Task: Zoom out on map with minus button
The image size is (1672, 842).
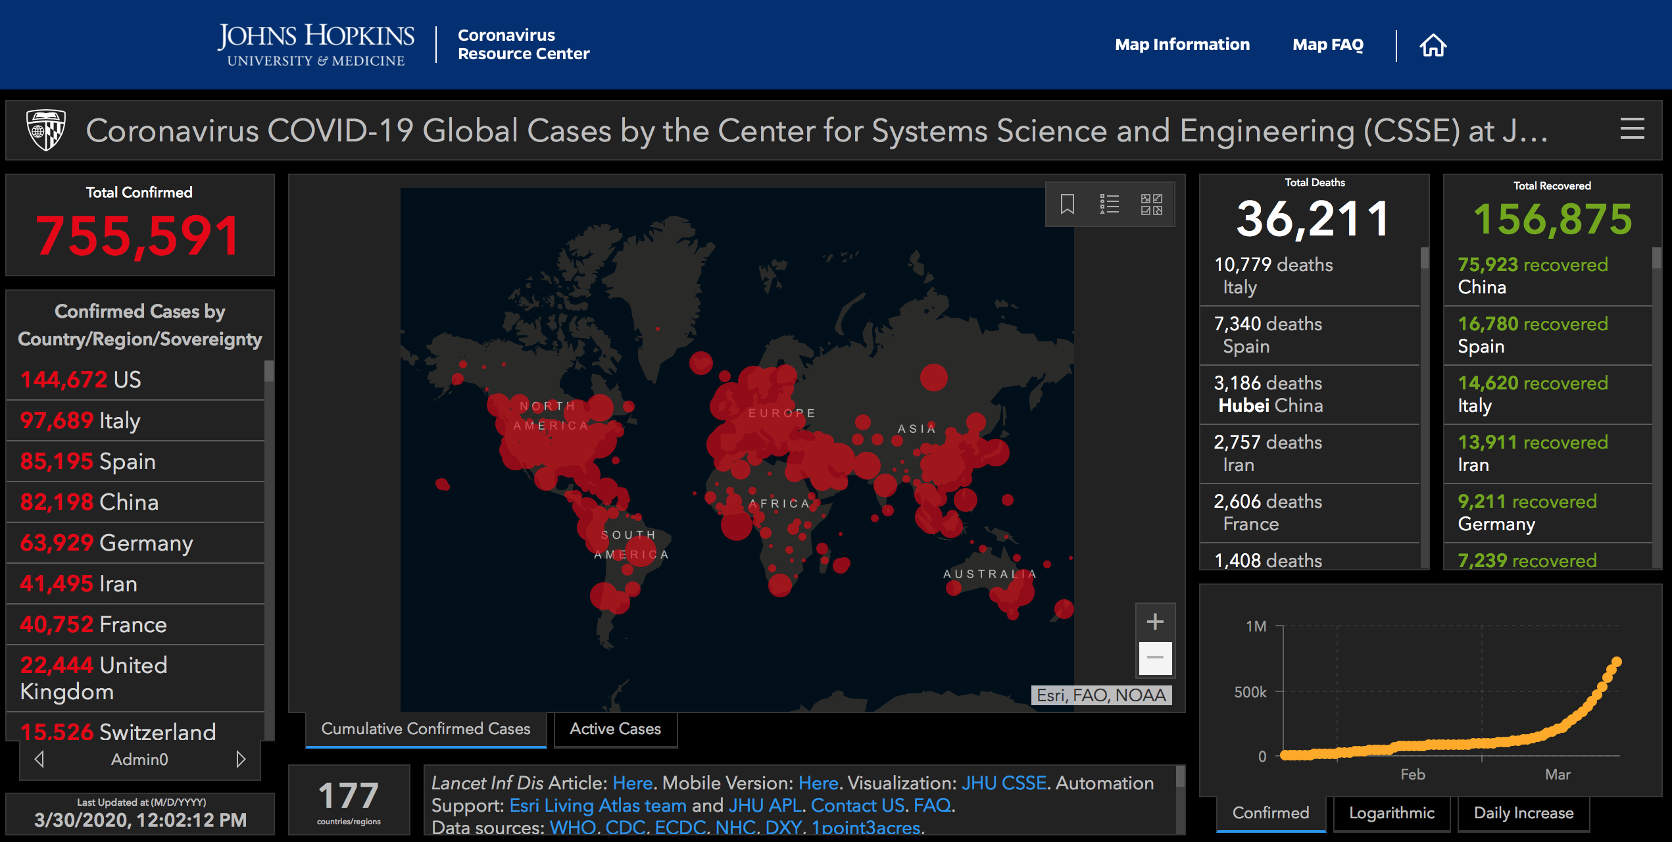Action: click(x=1155, y=658)
